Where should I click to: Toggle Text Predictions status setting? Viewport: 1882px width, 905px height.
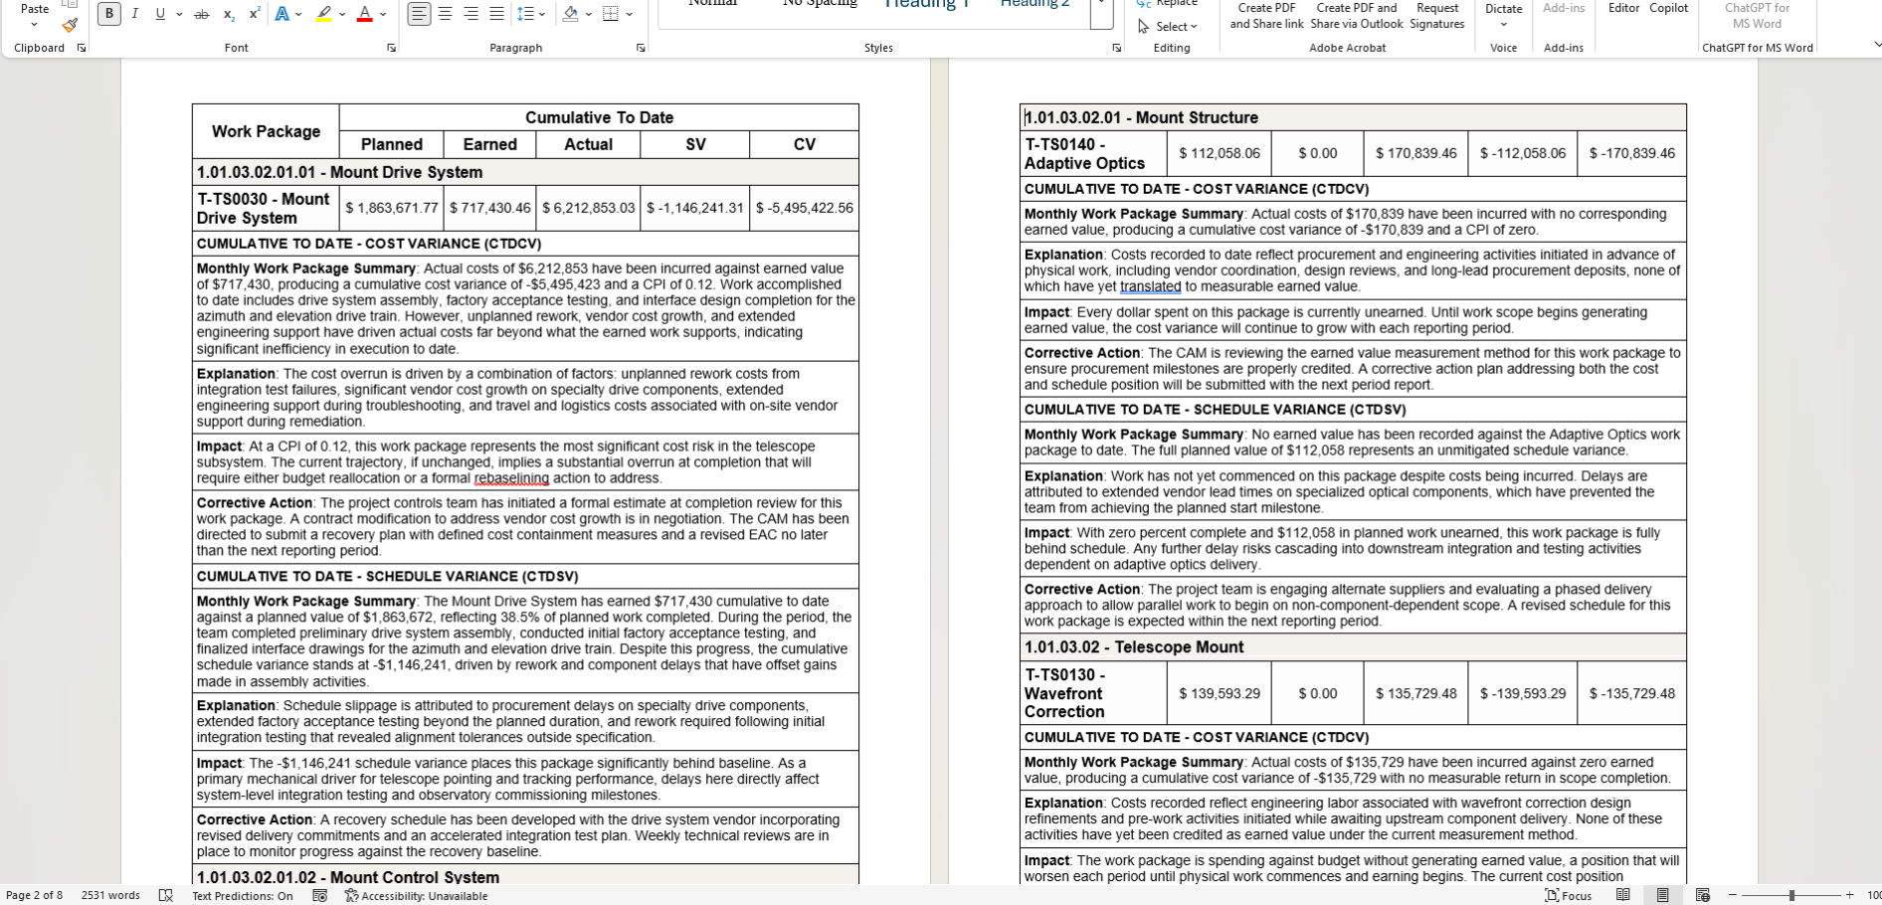coord(243,896)
